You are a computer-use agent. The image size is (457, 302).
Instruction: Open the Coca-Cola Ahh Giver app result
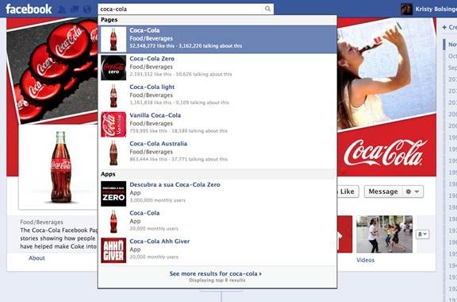click(217, 250)
